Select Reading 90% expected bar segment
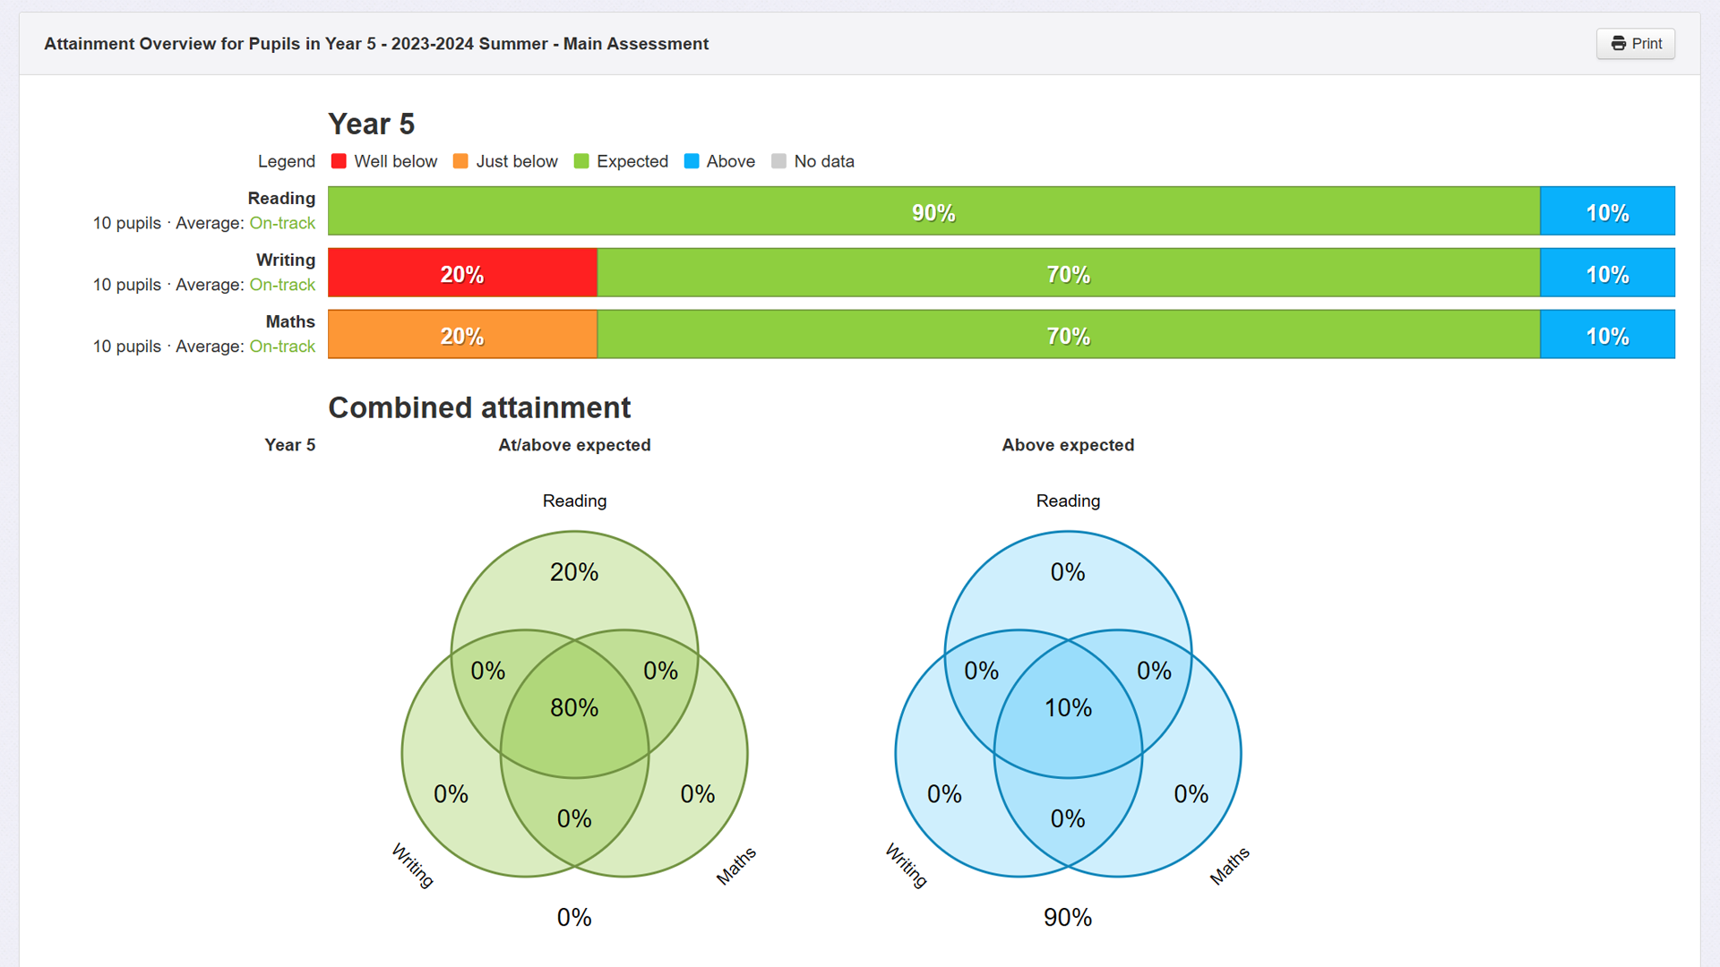 933,211
